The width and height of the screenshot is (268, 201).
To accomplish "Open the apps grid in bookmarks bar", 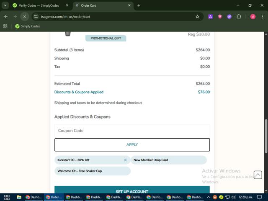I will coord(5,26).
